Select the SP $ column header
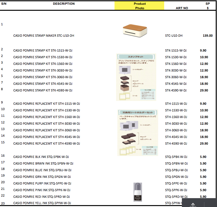Screen dimensions: 217x207 coord(208,6)
